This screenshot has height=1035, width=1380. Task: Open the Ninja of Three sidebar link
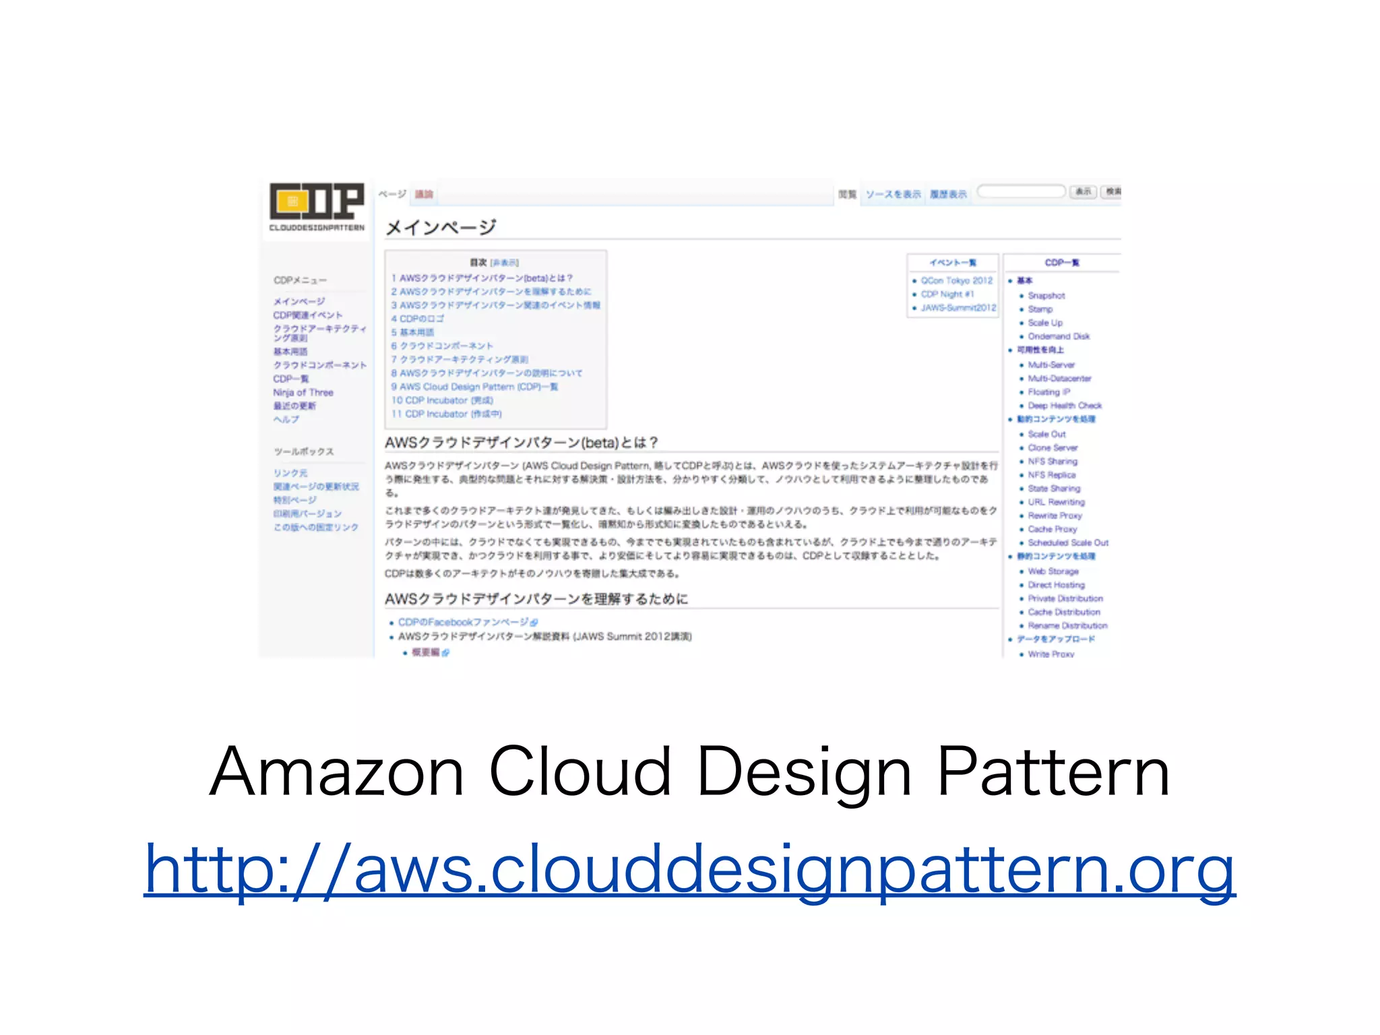click(x=303, y=392)
